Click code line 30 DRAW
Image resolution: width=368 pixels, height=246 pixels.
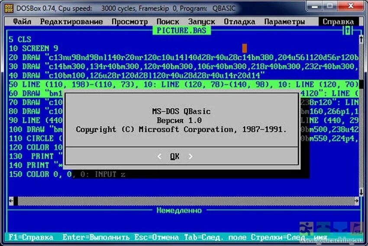coord(184,66)
